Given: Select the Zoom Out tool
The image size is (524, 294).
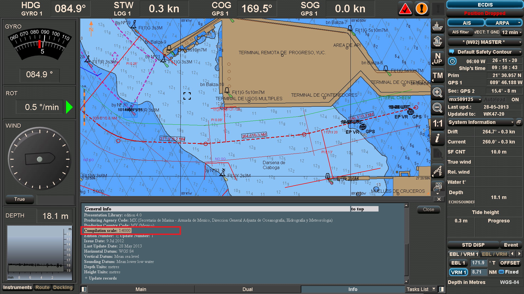Looking at the screenshot, I should point(438,108).
